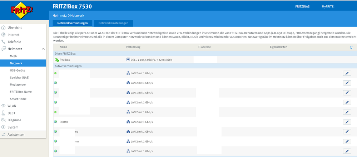The height and width of the screenshot is (157, 357).
Task: Edit the RBR40 device entry
Action: [347, 122]
